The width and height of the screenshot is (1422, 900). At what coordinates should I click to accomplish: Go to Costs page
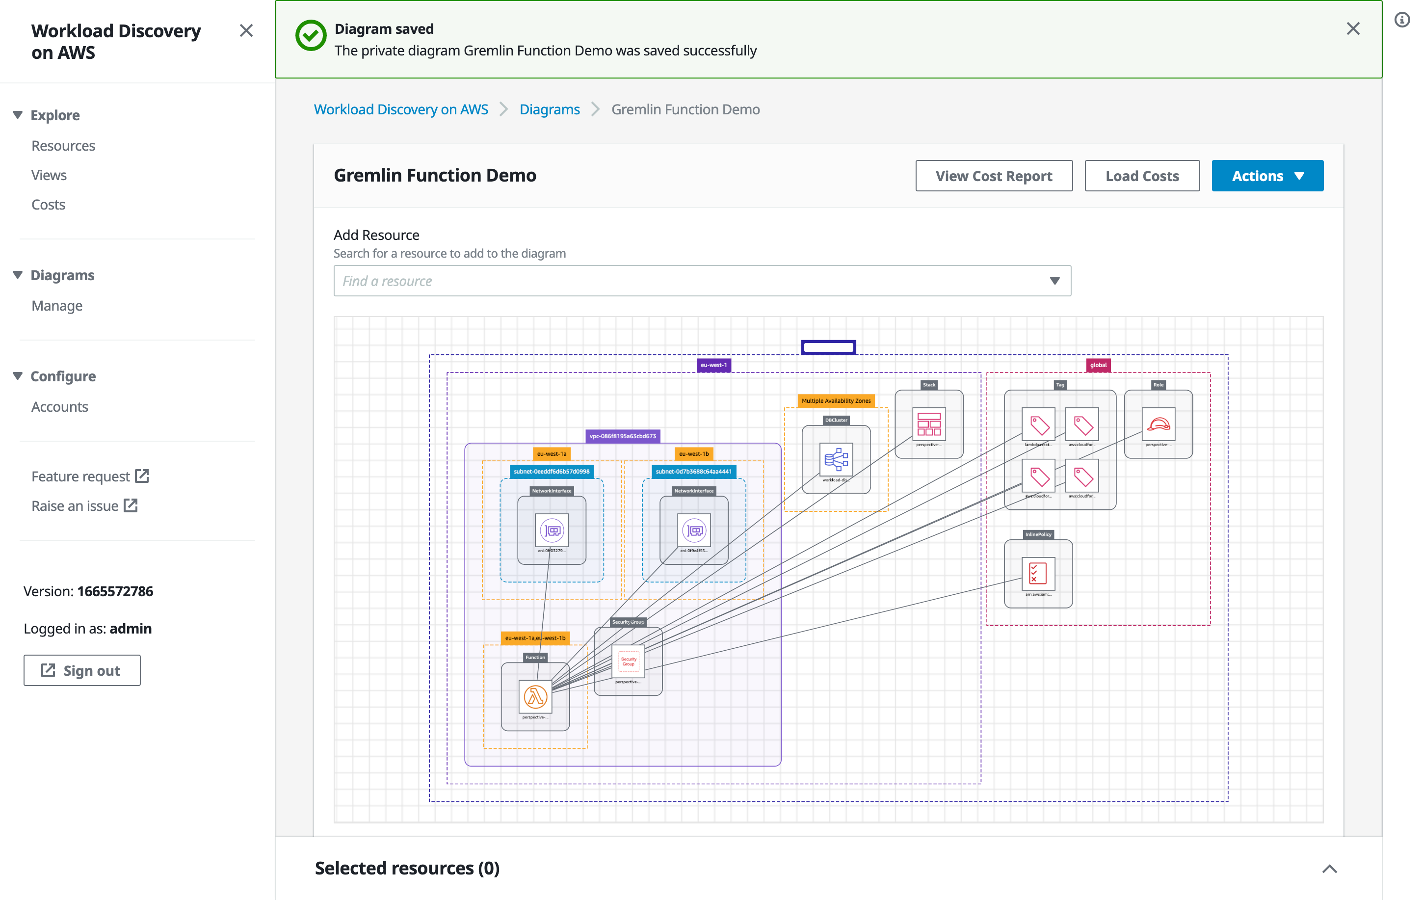49,204
